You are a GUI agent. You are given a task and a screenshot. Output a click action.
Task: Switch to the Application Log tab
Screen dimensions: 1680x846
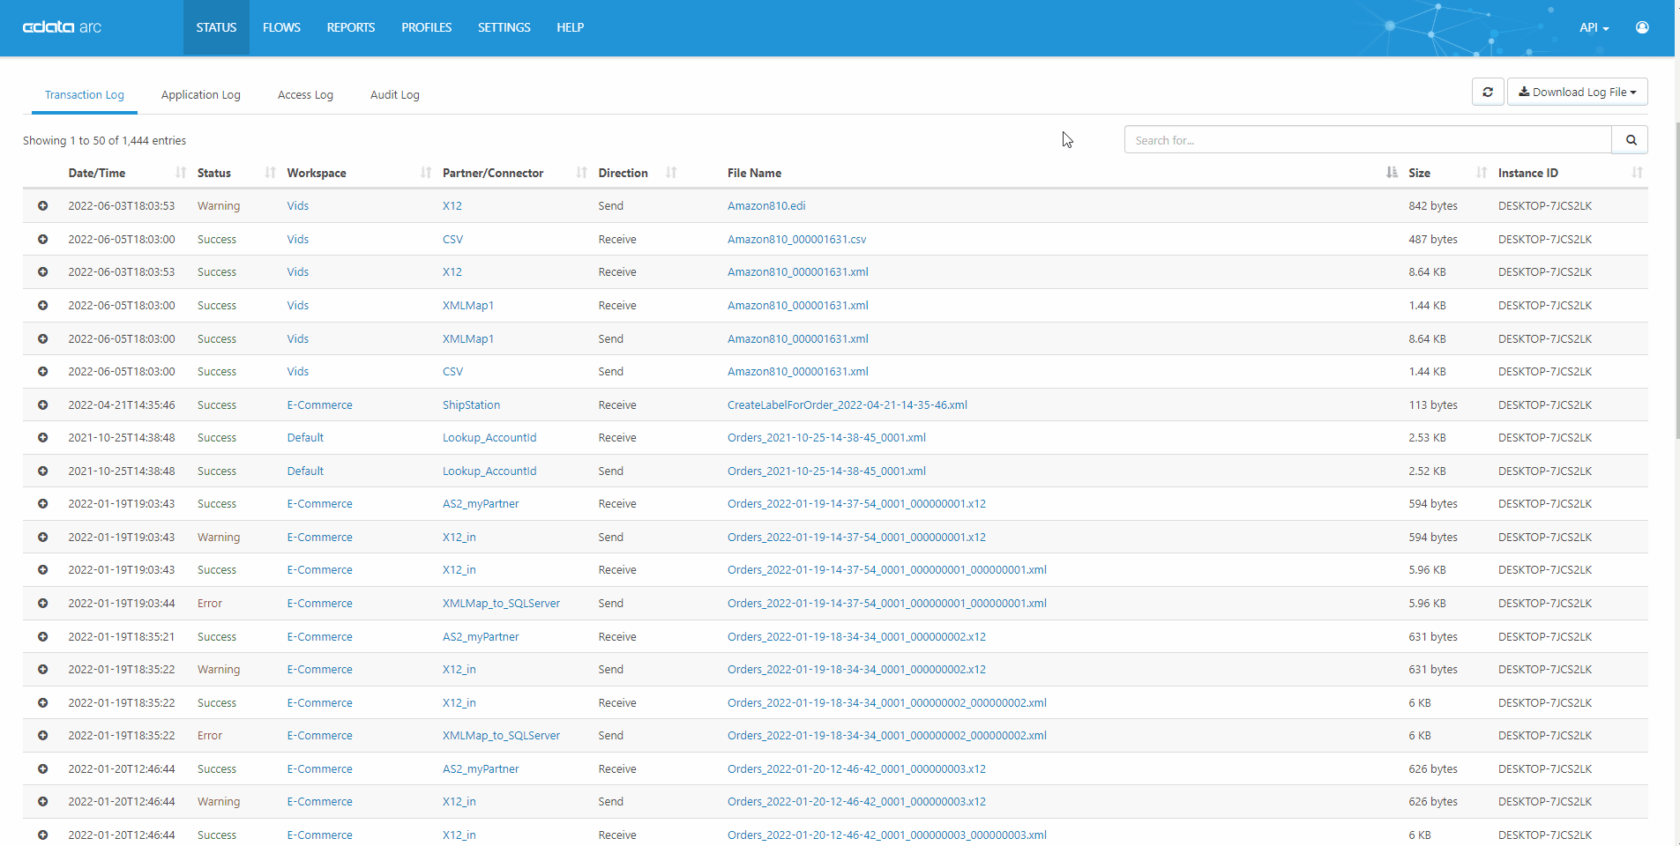click(201, 95)
